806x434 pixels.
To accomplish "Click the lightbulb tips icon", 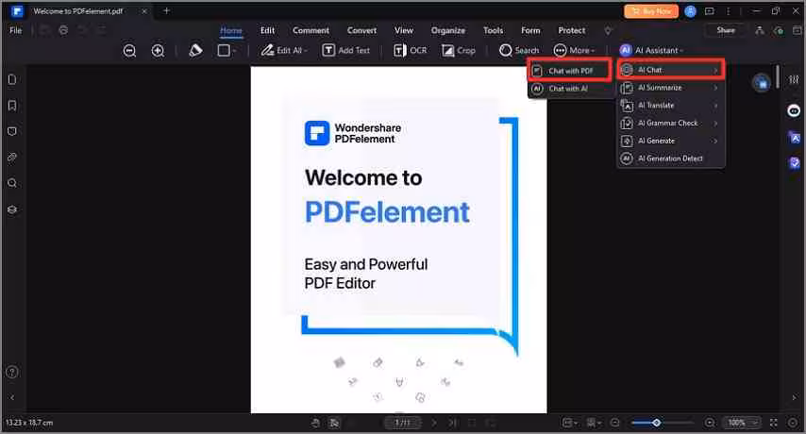I will (608, 31).
